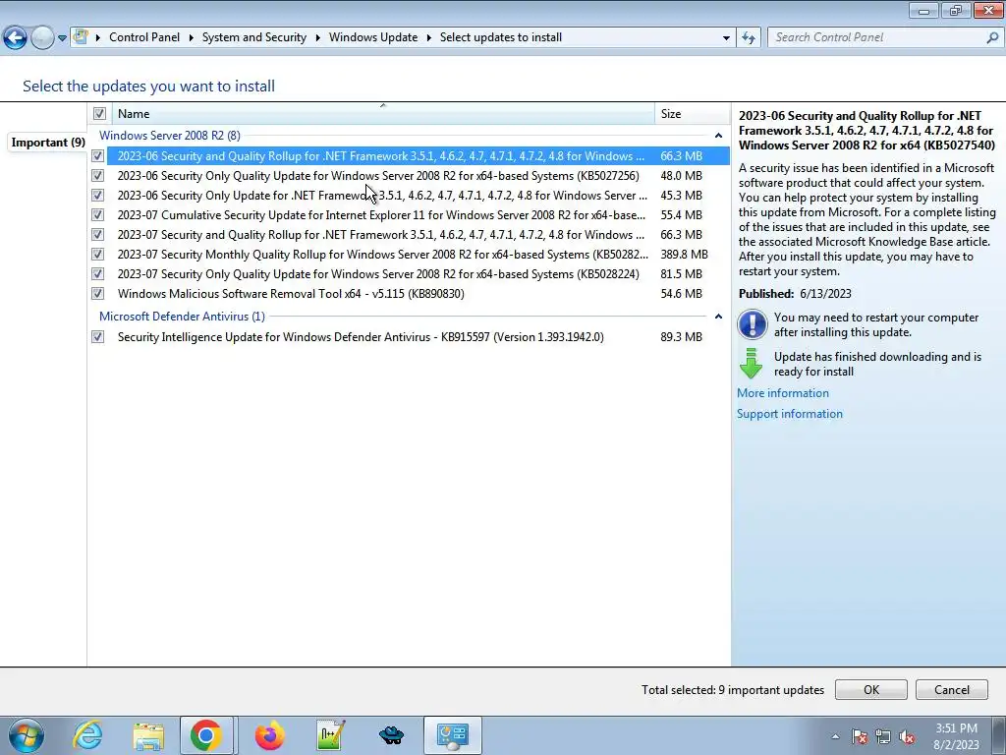Navigate to System and Security breadcrumb

point(254,37)
